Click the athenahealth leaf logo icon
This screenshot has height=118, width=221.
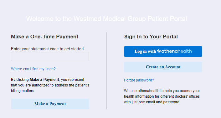click(159, 51)
